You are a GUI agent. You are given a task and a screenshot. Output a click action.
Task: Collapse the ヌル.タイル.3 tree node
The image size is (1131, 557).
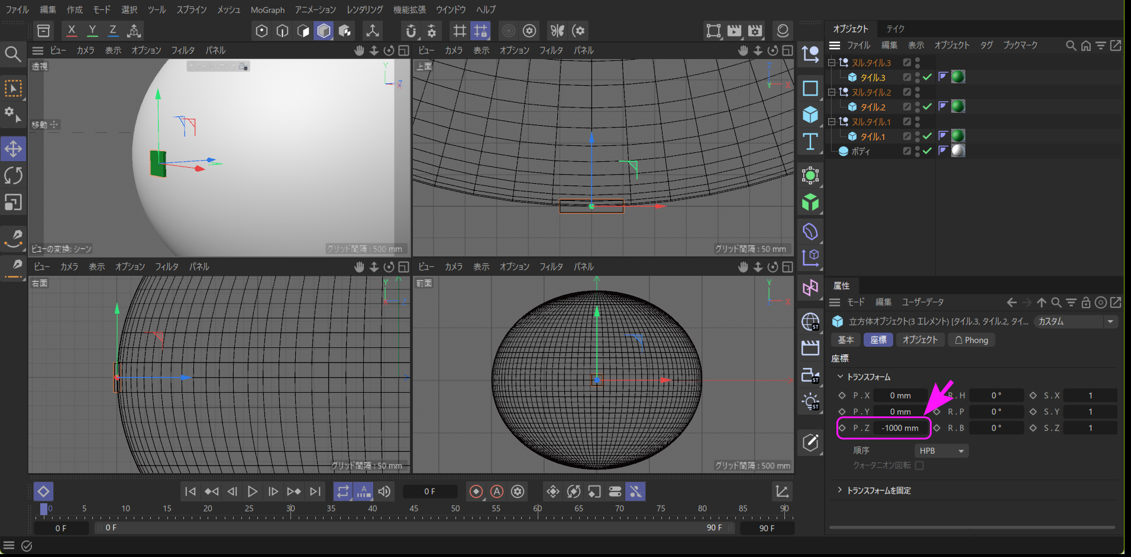click(832, 63)
